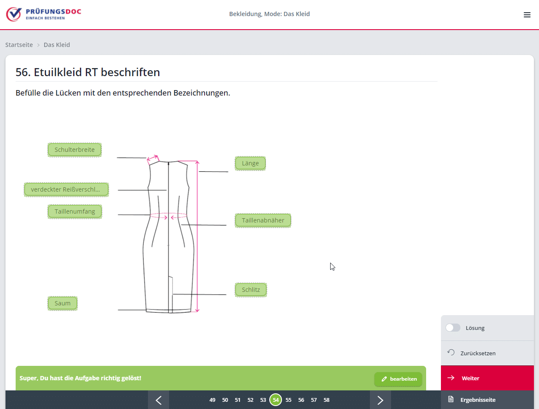Toggle the Lösung switch
539x409 pixels.
[453, 328]
